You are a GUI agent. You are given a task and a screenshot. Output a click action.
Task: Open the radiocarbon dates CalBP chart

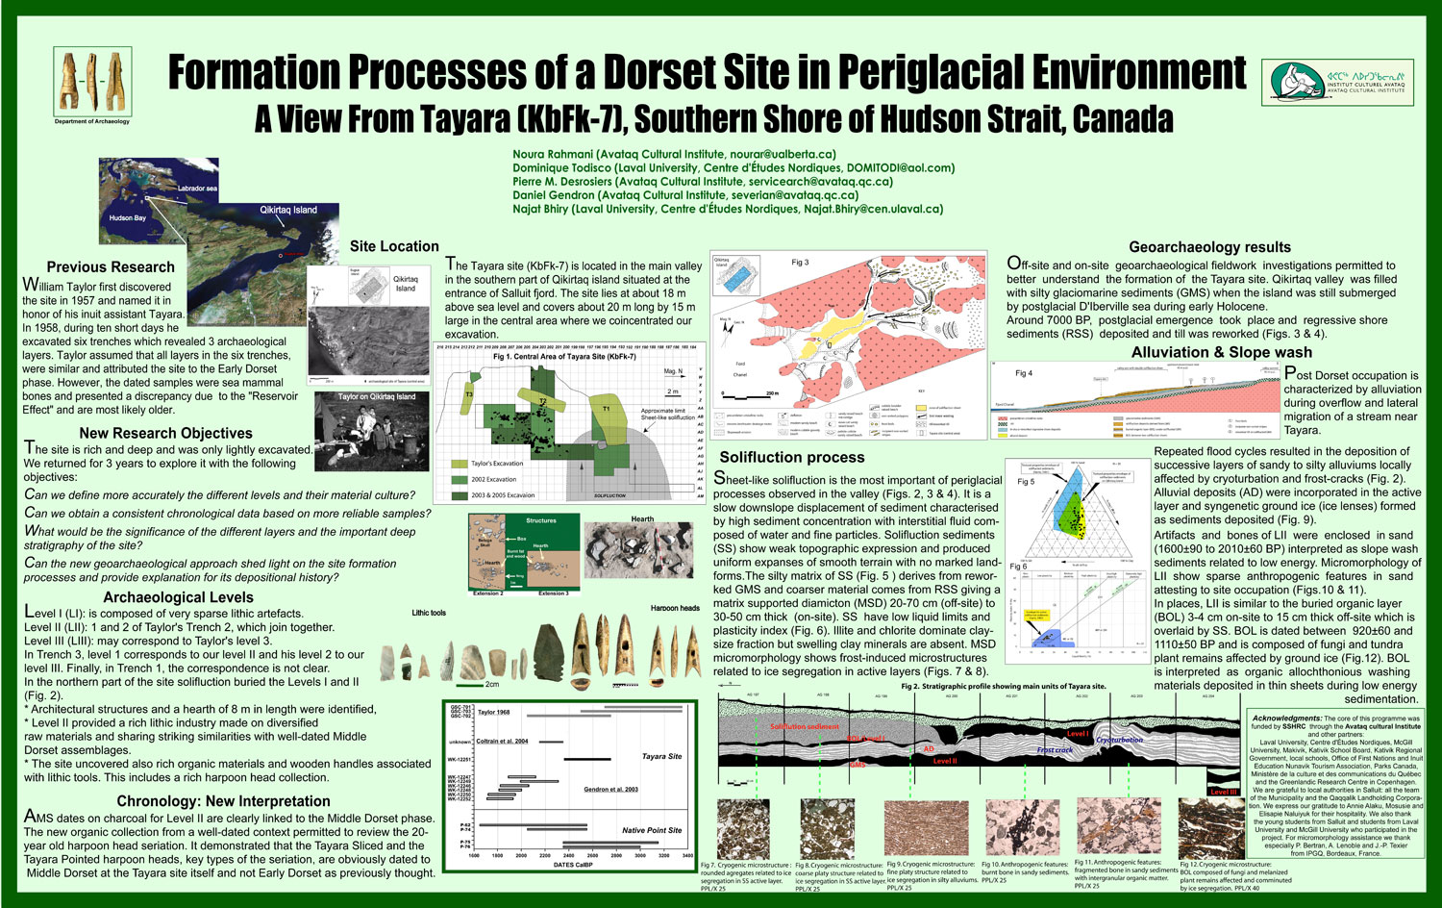(570, 786)
